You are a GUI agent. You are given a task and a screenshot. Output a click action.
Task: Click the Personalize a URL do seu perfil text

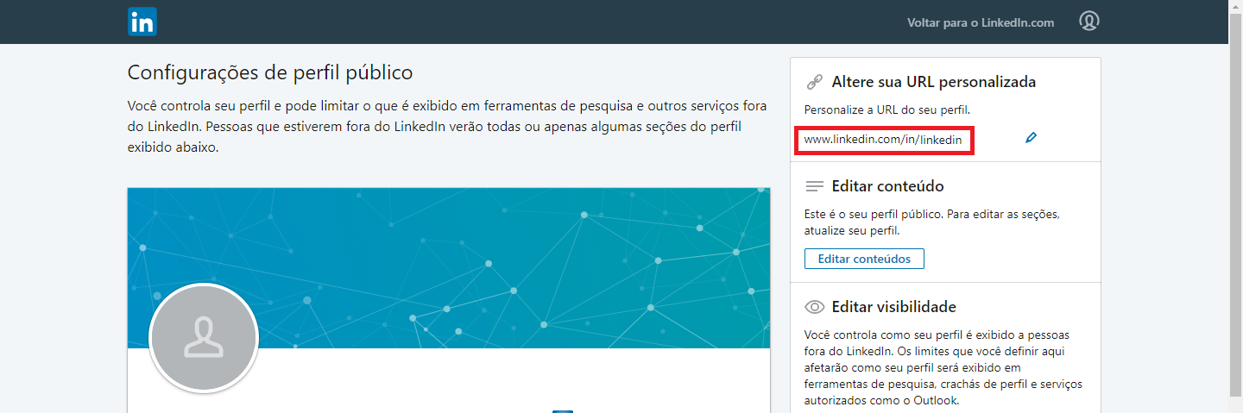pyautogui.click(x=887, y=110)
